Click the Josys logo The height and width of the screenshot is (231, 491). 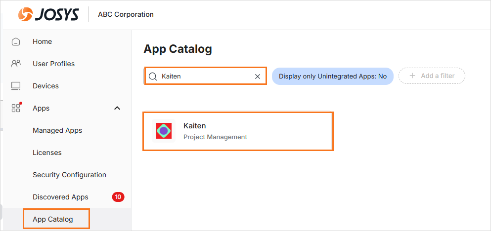point(48,14)
